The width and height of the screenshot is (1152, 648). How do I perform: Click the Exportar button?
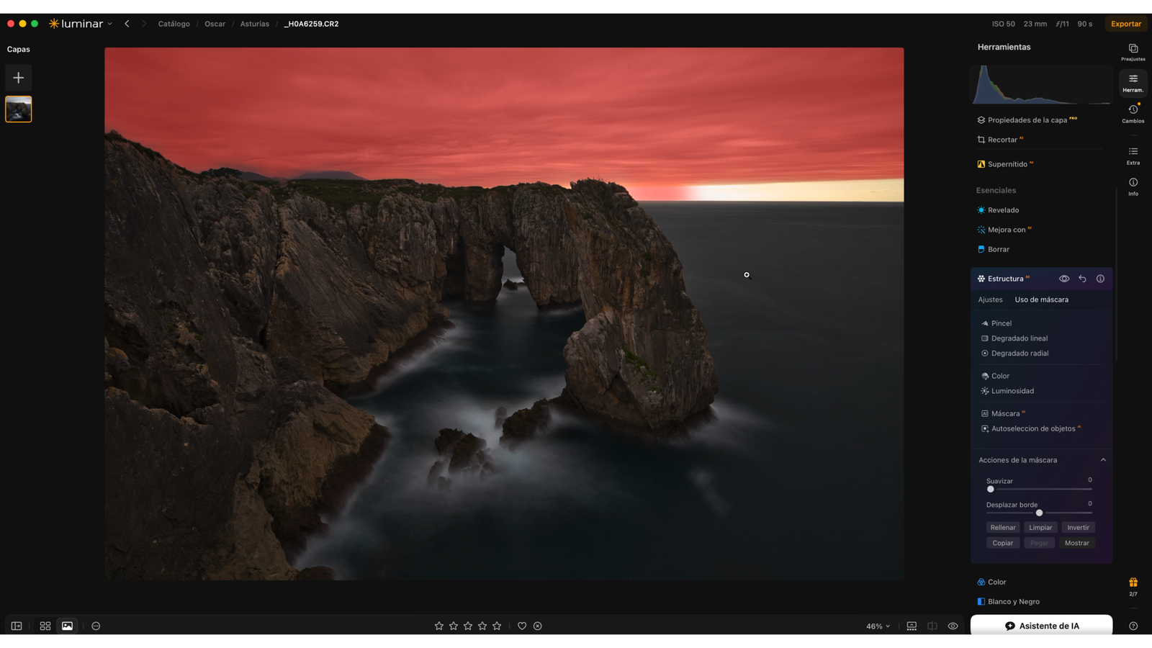(x=1125, y=24)
